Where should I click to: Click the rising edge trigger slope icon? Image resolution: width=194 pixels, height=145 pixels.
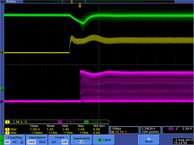(x=177, y=129)
